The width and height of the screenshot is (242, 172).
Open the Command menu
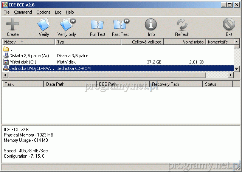(x=23, y=12)
